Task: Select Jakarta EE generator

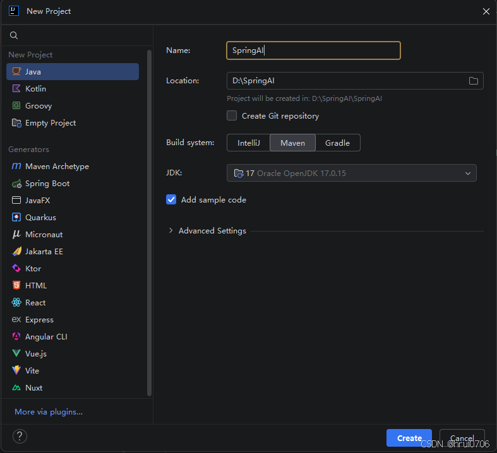Action: [x=73, y=251]
